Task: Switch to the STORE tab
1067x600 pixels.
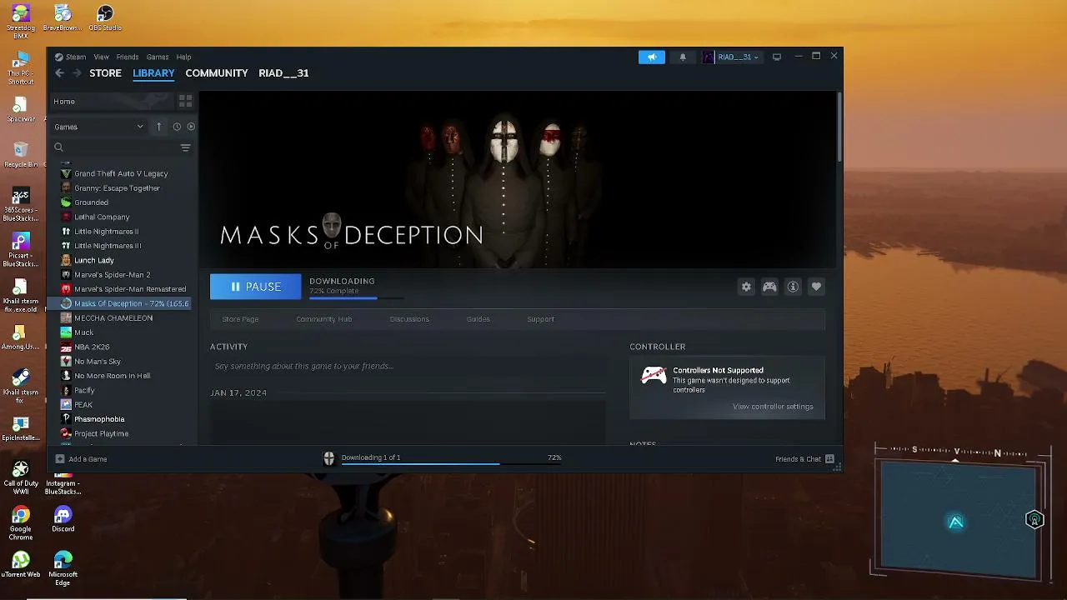Action: point(106,73)
